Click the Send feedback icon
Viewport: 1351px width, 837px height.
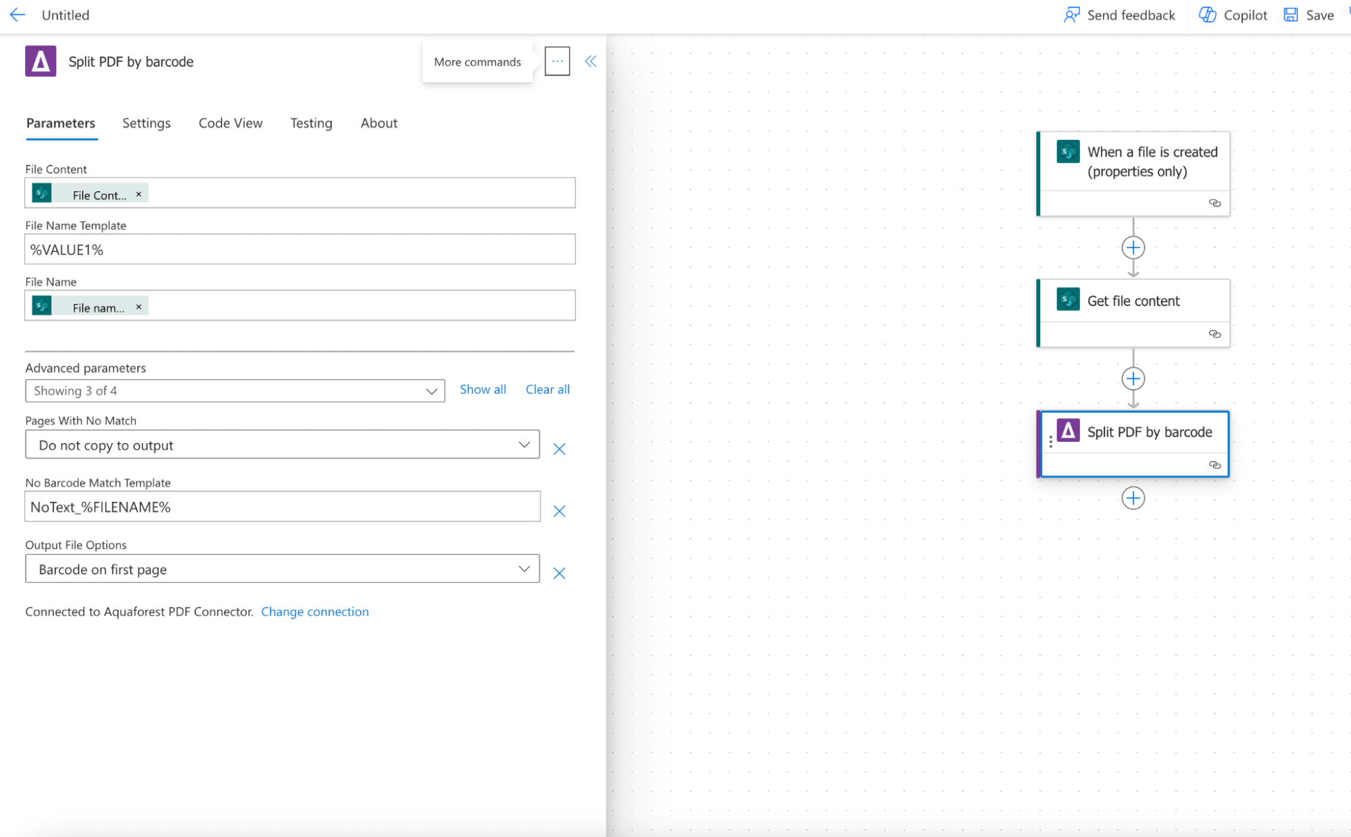point(1071,15)
